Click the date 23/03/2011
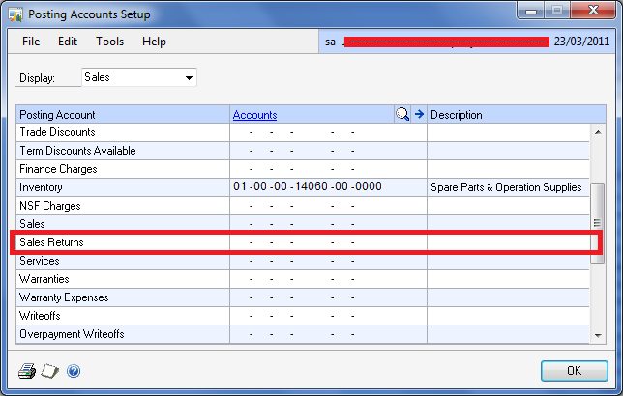The width and height of the screenshot is (623, 396). click(x=581, y=42)
